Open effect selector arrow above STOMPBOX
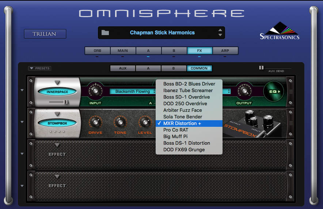Screen dimensions: 323x209 pos(57,114)
